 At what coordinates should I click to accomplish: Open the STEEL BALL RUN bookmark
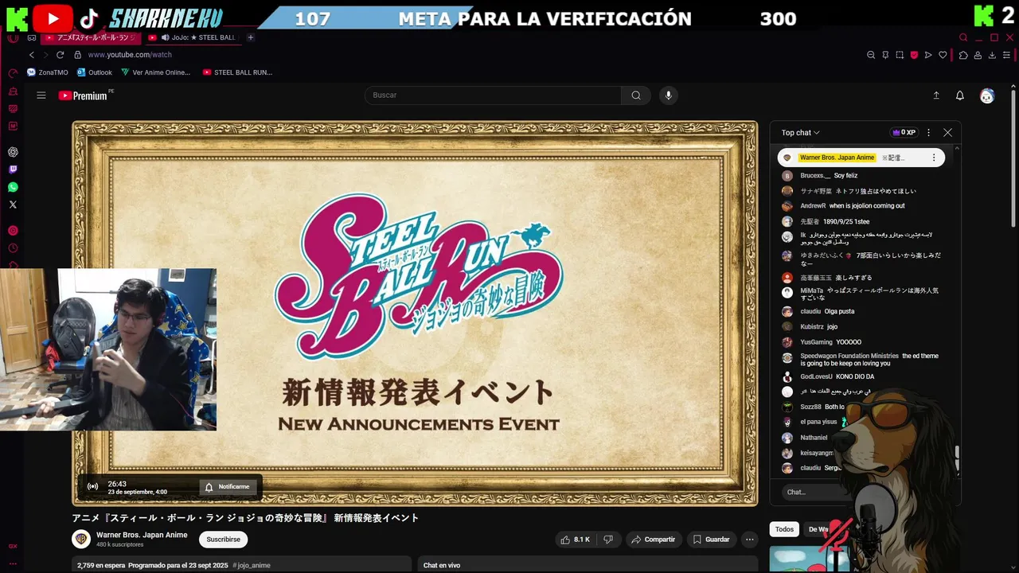[x=238, y=72]
